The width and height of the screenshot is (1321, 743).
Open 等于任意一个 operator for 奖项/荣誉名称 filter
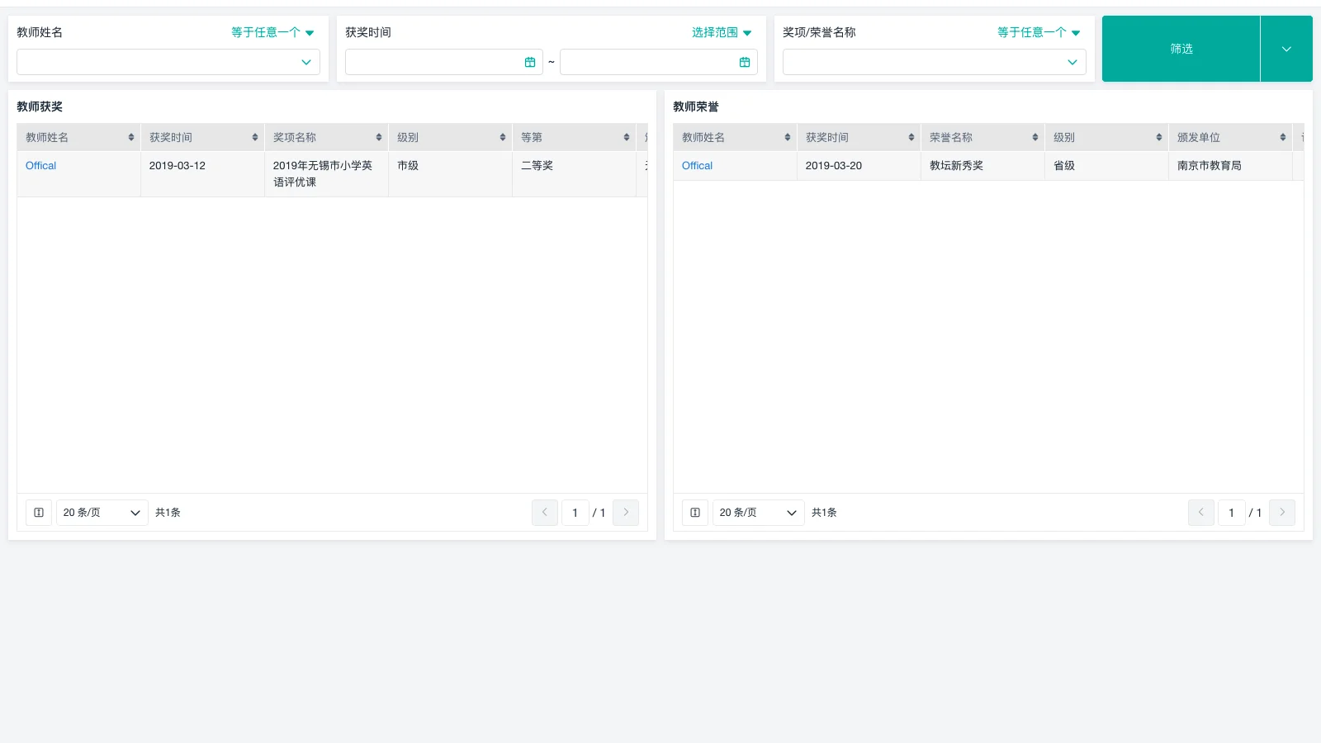pyautogui.click(x=1039, y=32)
